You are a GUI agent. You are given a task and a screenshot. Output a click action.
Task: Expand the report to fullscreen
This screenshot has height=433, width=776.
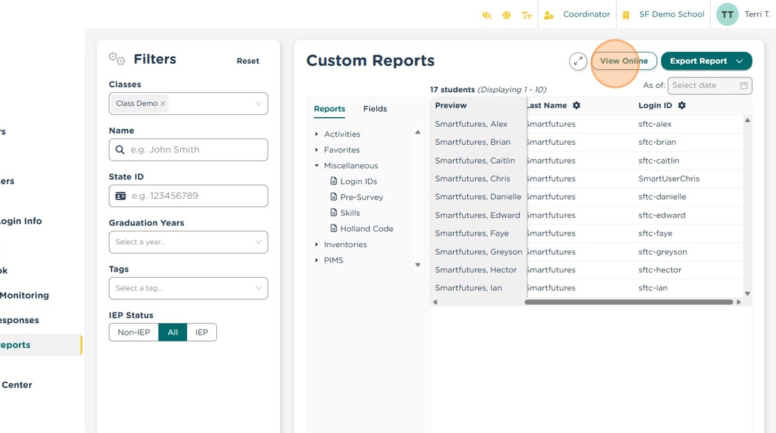tap(578, 61)
